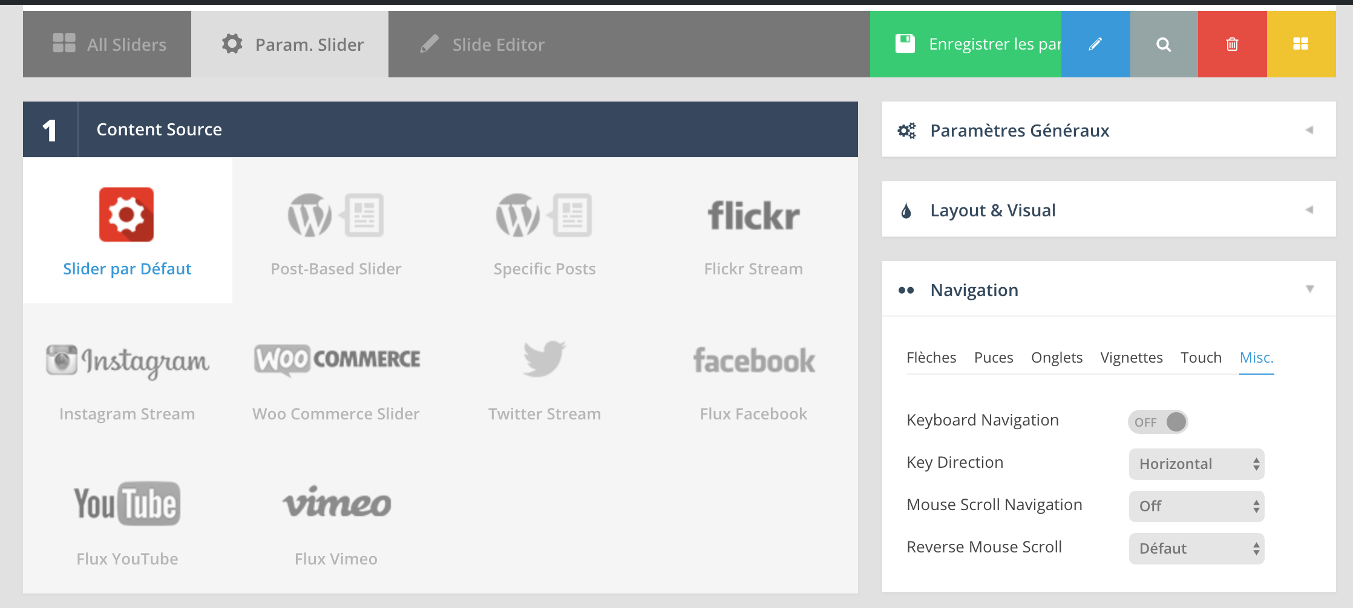The width and height of the screenshot is (1353, 608).
Task: Open the All Sliders tab
Action: coord(107,44)
